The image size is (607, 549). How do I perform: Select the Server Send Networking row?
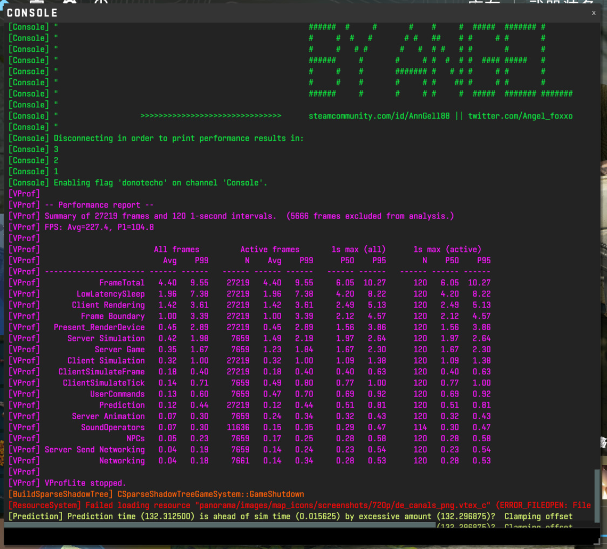tap(250, 450)
